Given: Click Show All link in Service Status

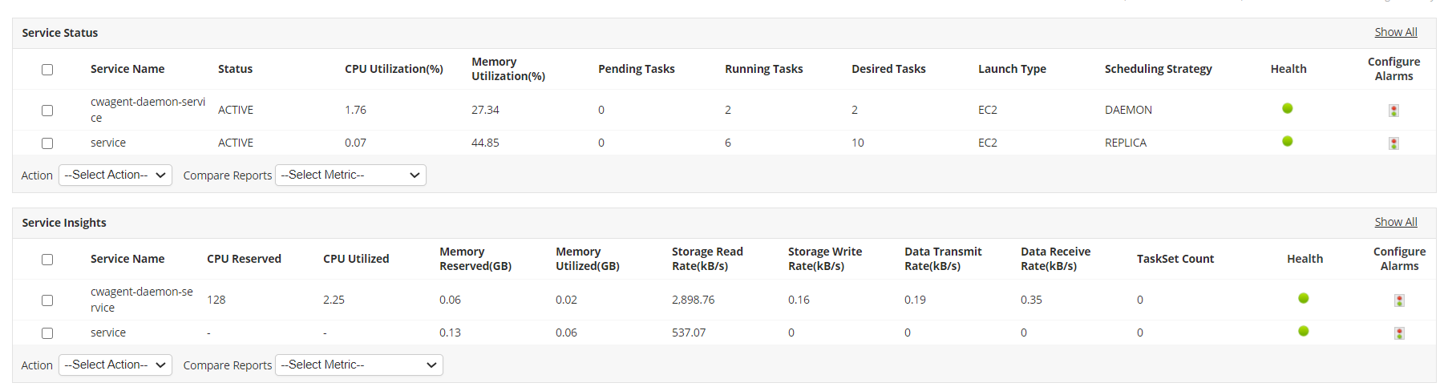Looking at the screenshot, I should click(1395, 32).
